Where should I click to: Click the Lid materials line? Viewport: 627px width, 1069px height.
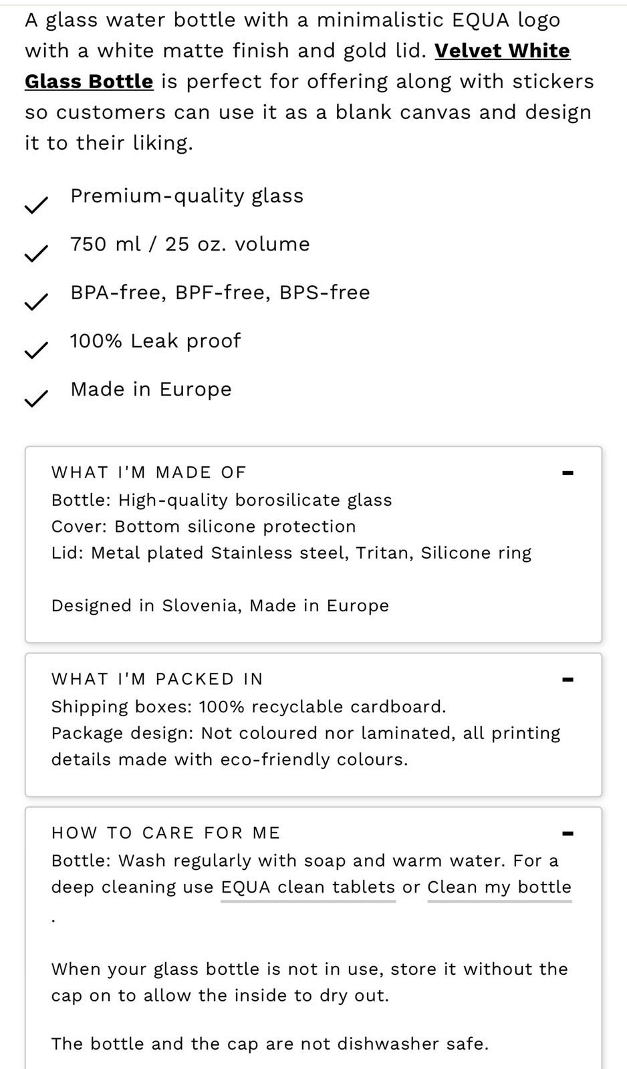pos(291,553)
